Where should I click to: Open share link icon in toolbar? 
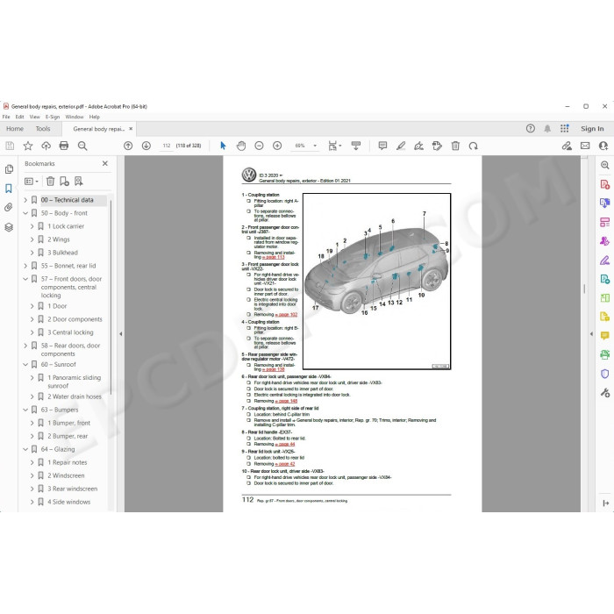pos(567,146)
